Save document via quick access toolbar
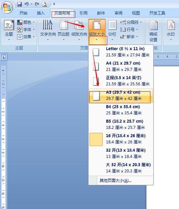Viewport: 179px width, 209px height. point(19,4)
